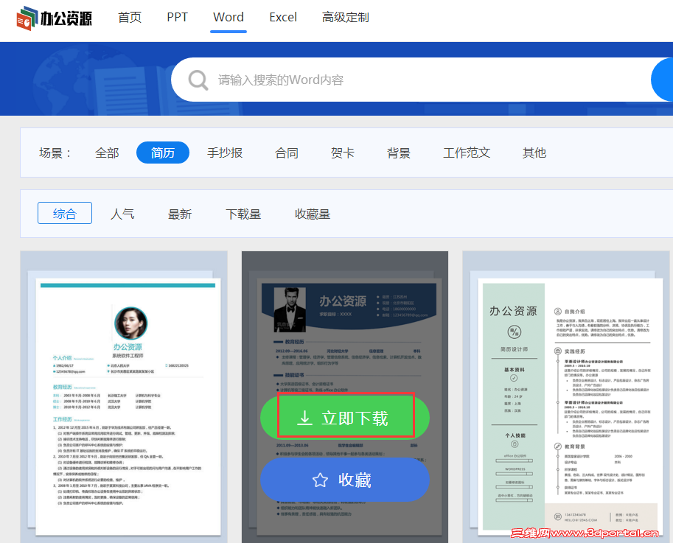Open the teal-header resume template with woman's photo
Viewport: 673px width, 543px height.
124,396
